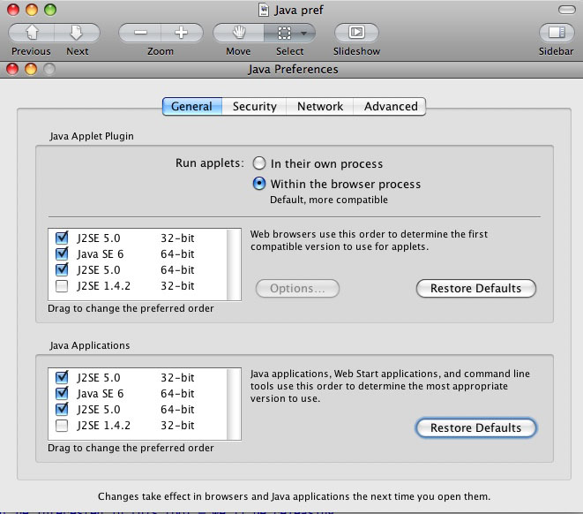Enable applications J2SE 1.4.2 32-bit checkbox

coord(62,426)
